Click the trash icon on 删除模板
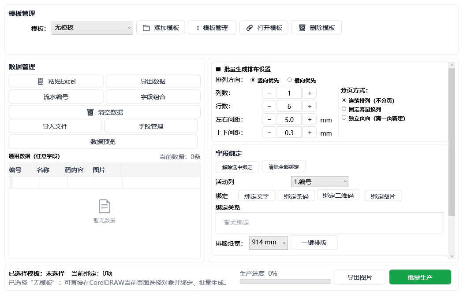Screen dimensions: 463x295 [x=302, y=28]
